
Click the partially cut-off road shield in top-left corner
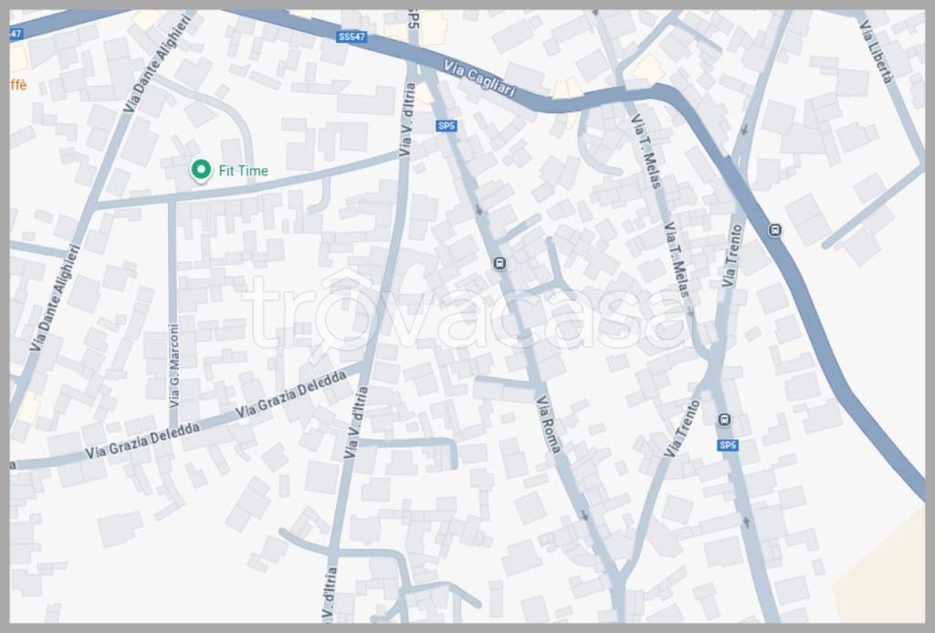16,34
